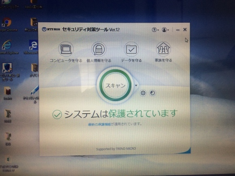Open account user-icon dropdown
235x176 pixels.
click(x=165, y=30)
